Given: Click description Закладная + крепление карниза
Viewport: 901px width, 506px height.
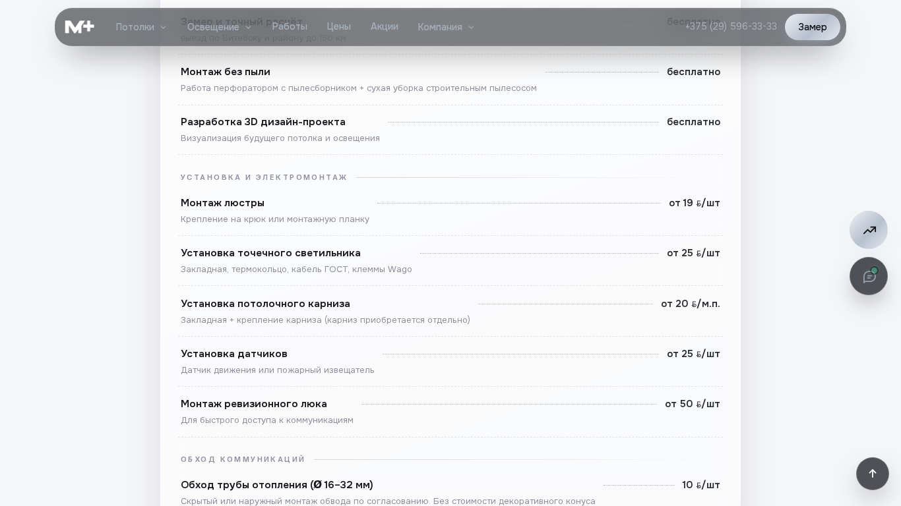Looking at the screenshot, I should 325,320.
